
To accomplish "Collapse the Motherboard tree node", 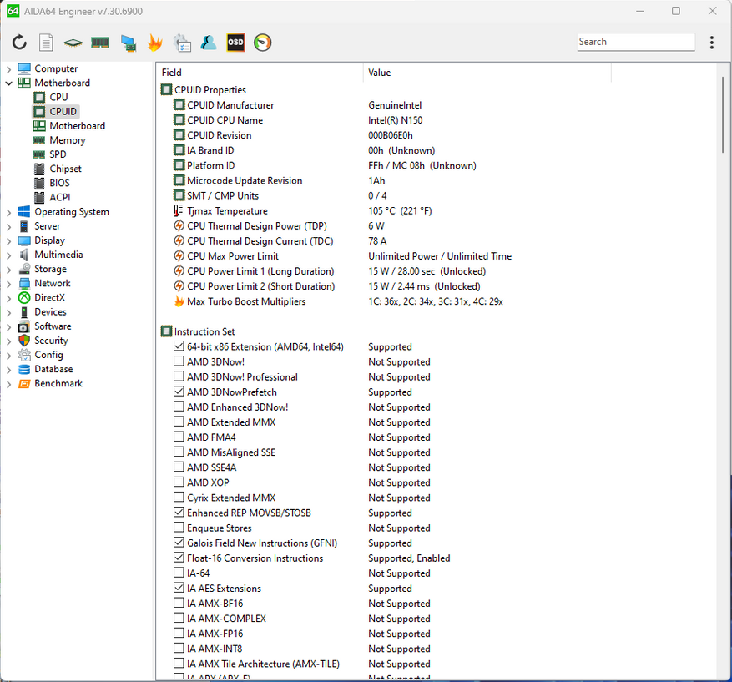I will [x=9, y=83].
